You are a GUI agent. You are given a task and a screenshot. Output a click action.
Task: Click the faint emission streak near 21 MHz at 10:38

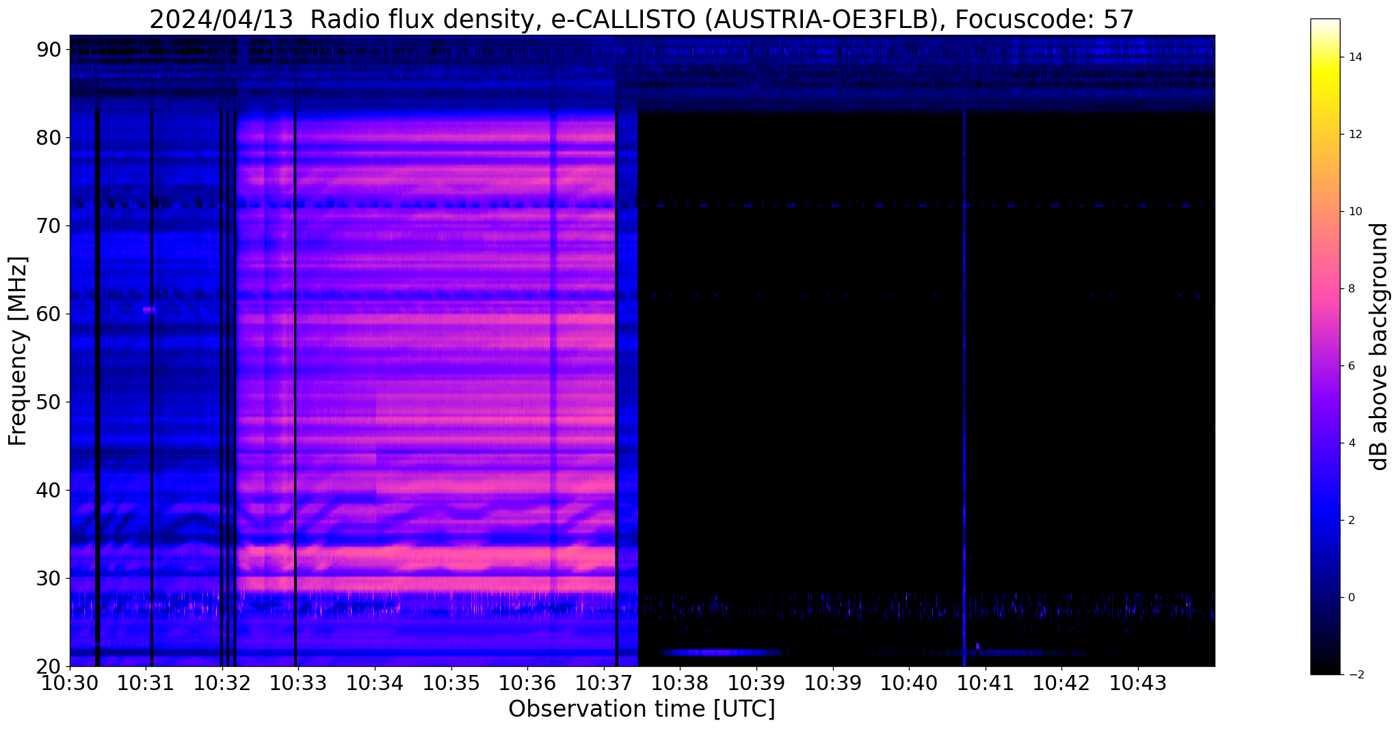click(722, 652)
